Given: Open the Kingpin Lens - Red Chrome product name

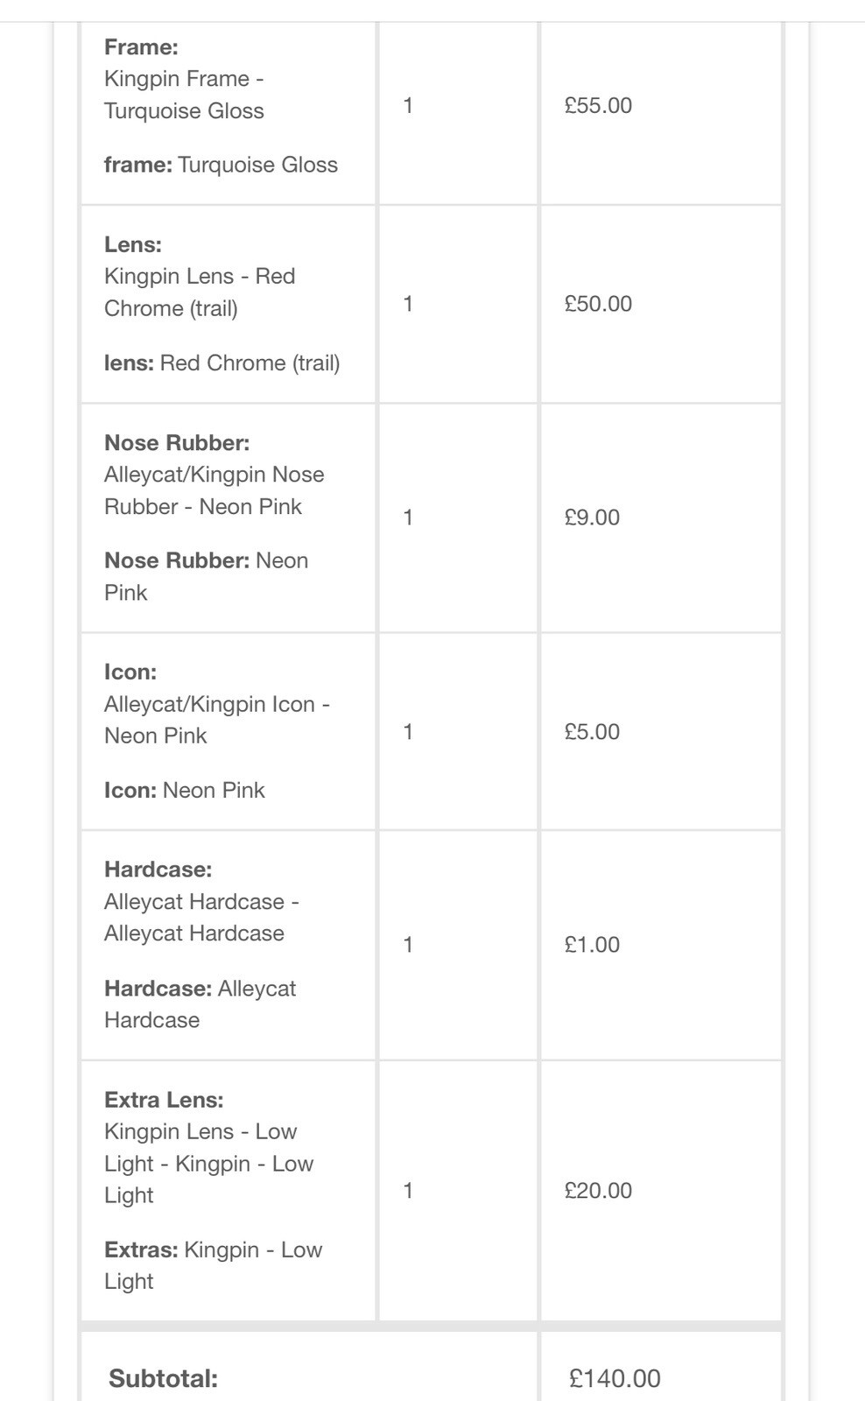Looking at the screenshot, I should coord(200,292).
